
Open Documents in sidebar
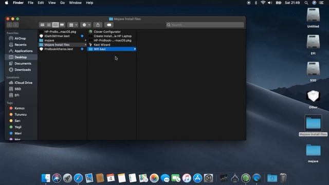[23, 63]
